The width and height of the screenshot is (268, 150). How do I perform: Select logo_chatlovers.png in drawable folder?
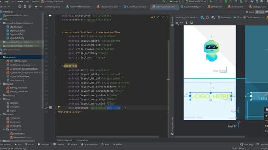[x=18, y=76]
